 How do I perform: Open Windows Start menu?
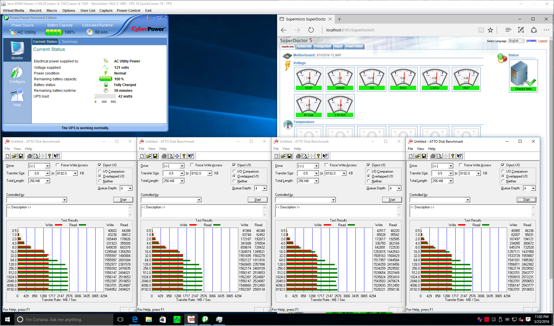point(7,319)
